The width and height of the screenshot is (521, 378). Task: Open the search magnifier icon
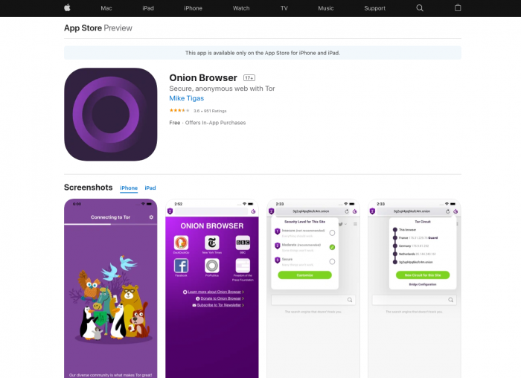420,8
